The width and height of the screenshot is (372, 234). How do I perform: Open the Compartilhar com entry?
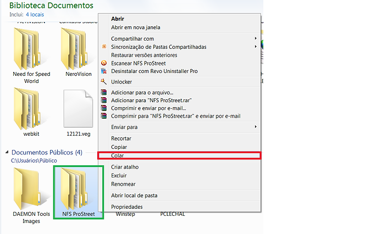[x=132, y=38]
